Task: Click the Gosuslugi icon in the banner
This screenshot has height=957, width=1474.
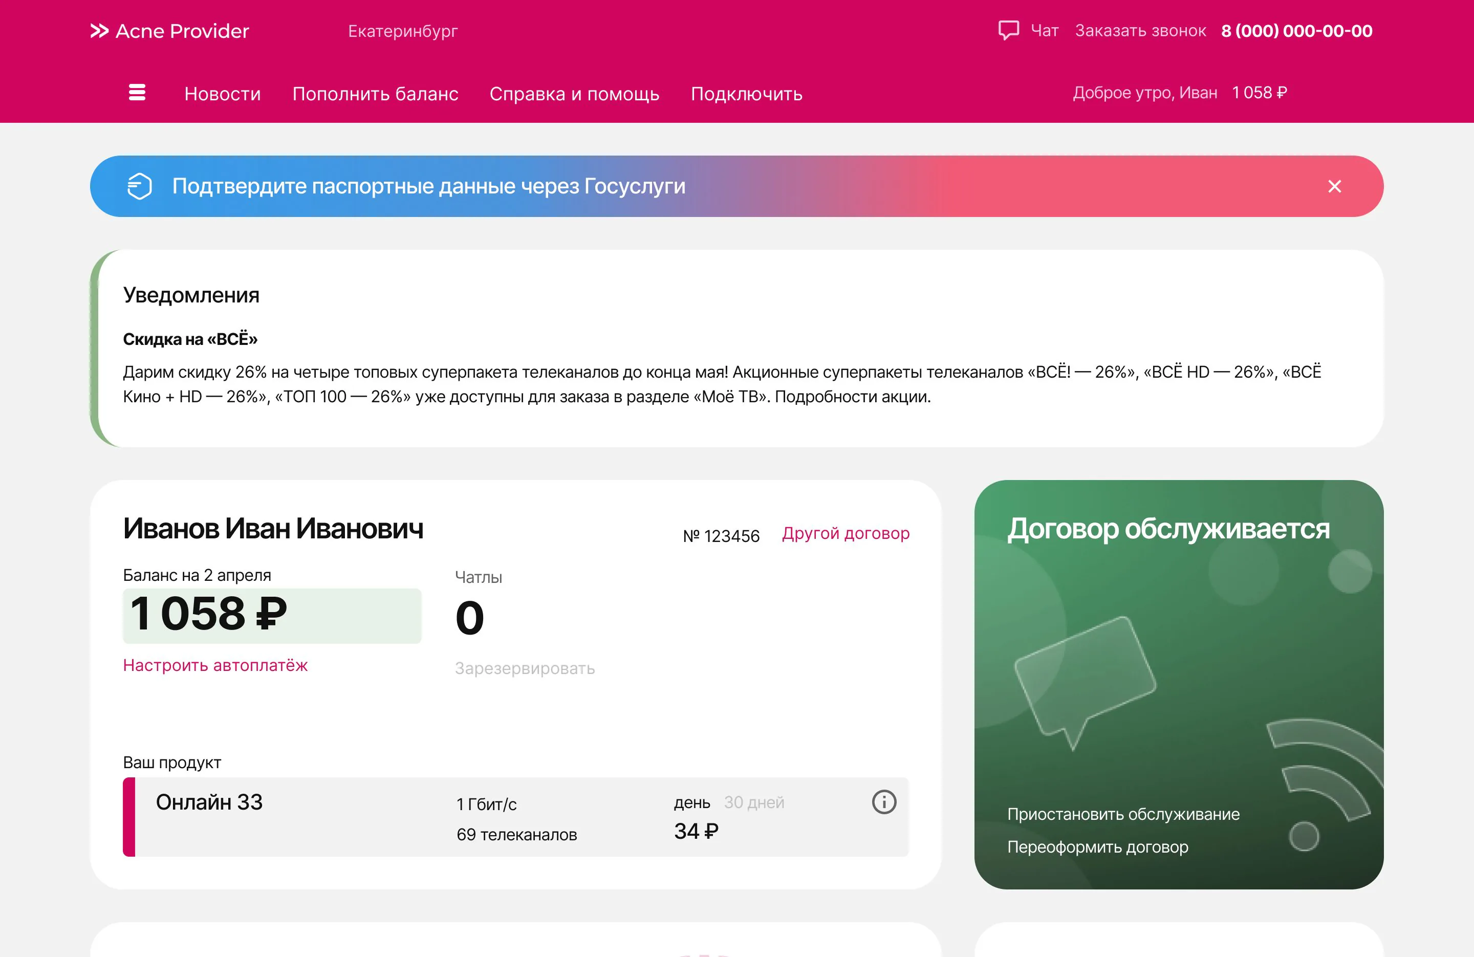Action: point(139,186)
